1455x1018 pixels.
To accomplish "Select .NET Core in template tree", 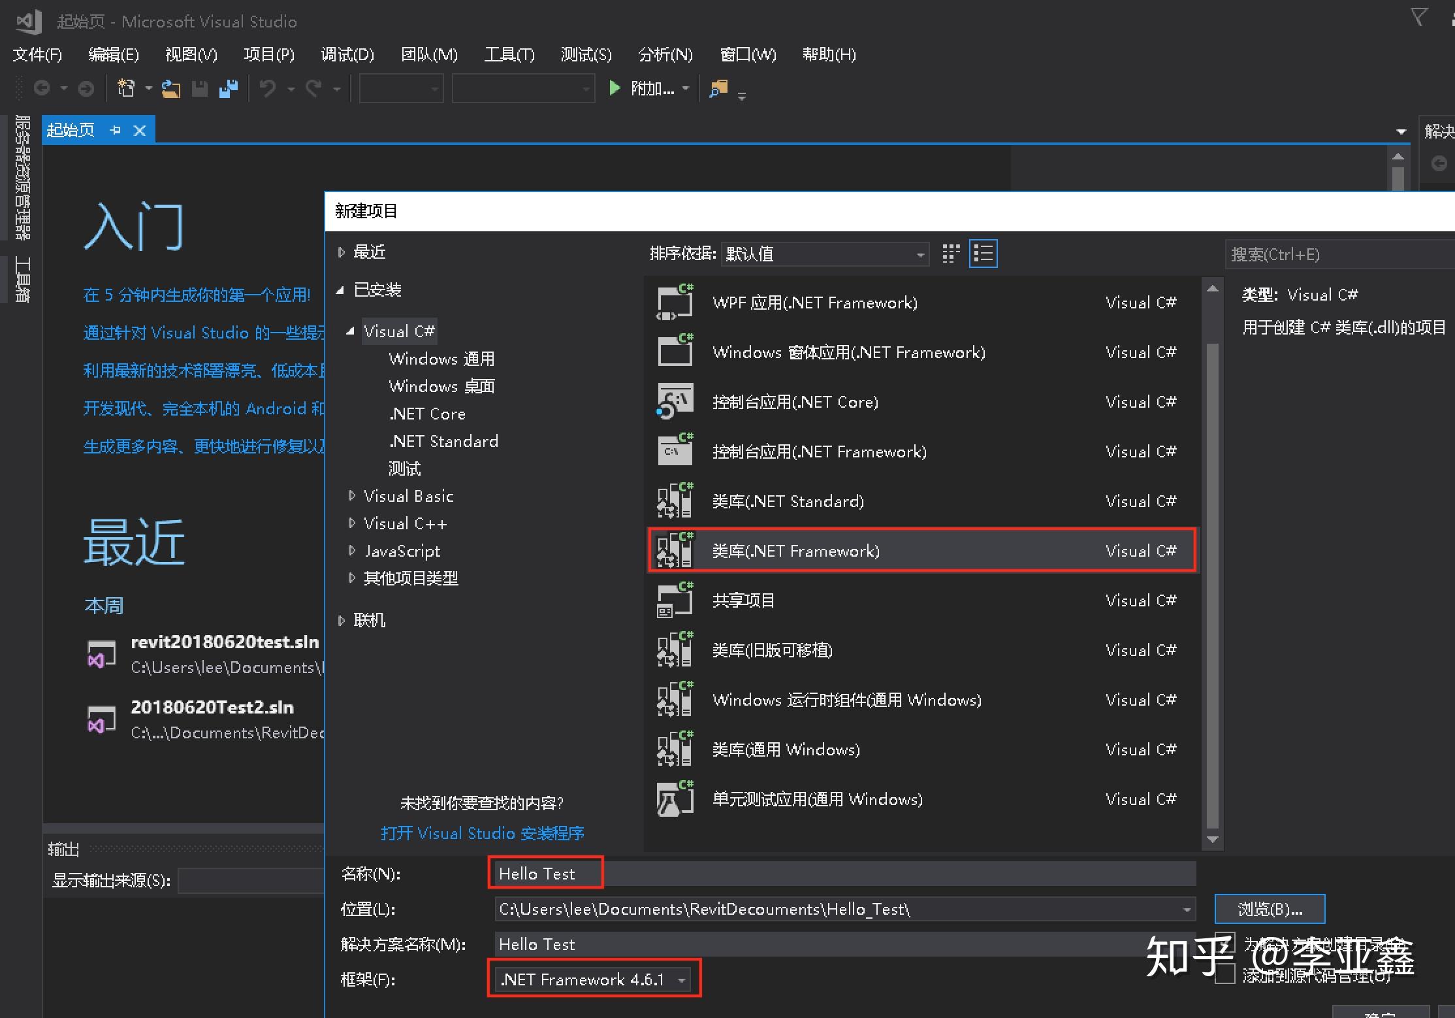I will (427, 414).
